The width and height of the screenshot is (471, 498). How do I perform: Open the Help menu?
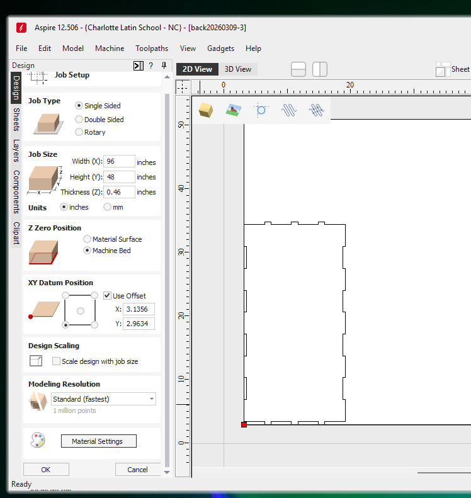pos(253,48)
